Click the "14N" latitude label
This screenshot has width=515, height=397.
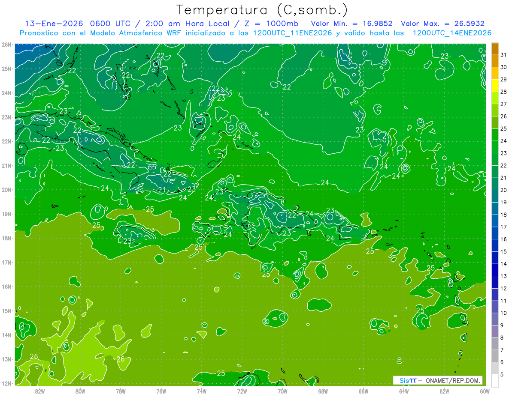(6, 335)
